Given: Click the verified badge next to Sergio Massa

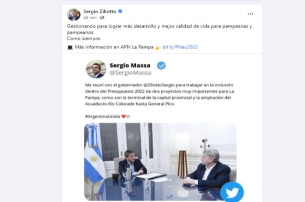Looking at the screenshot, I should point(161,65).
